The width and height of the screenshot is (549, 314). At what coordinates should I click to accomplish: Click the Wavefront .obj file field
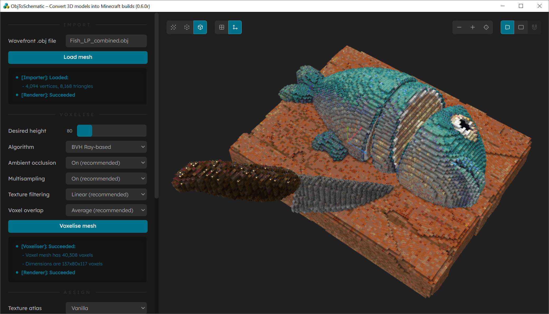coord(106,41)
